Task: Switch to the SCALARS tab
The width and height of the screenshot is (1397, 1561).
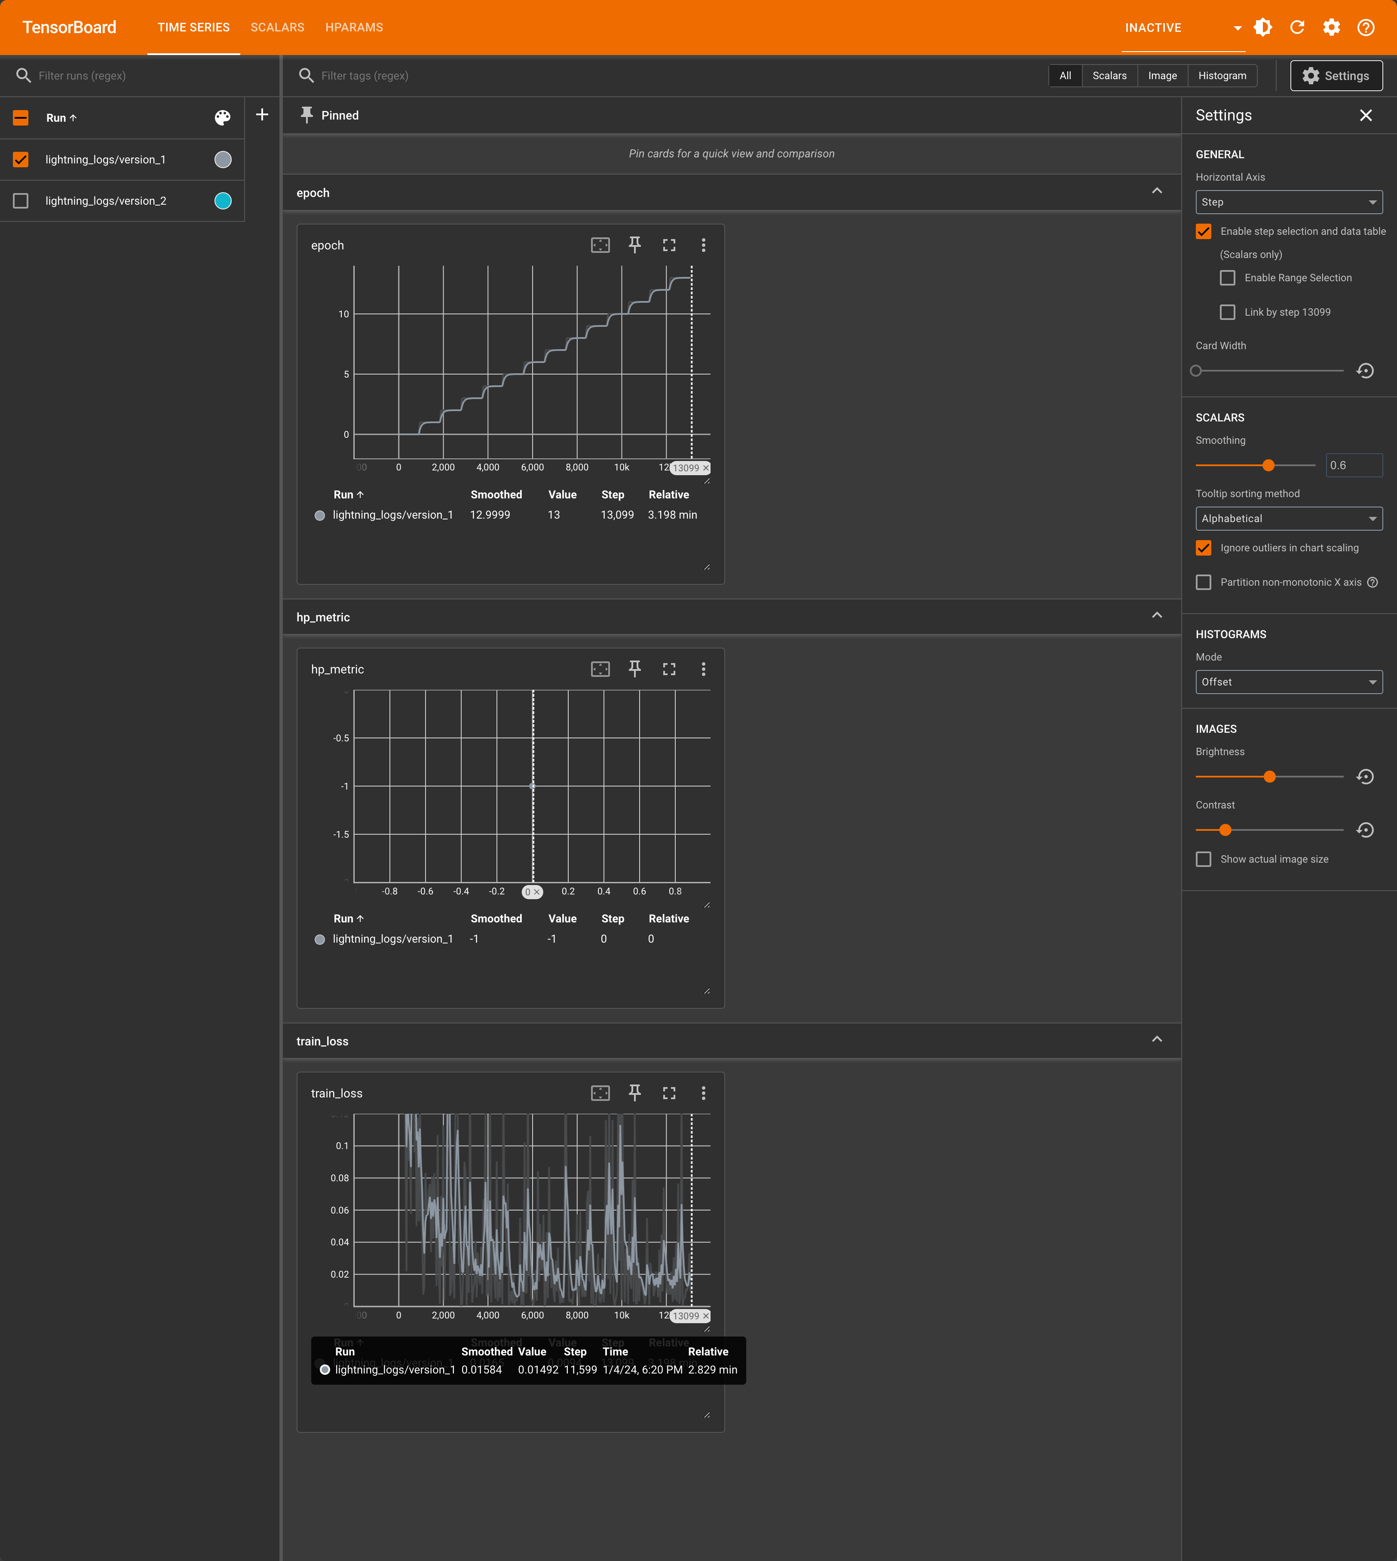Action: [277, 28]
